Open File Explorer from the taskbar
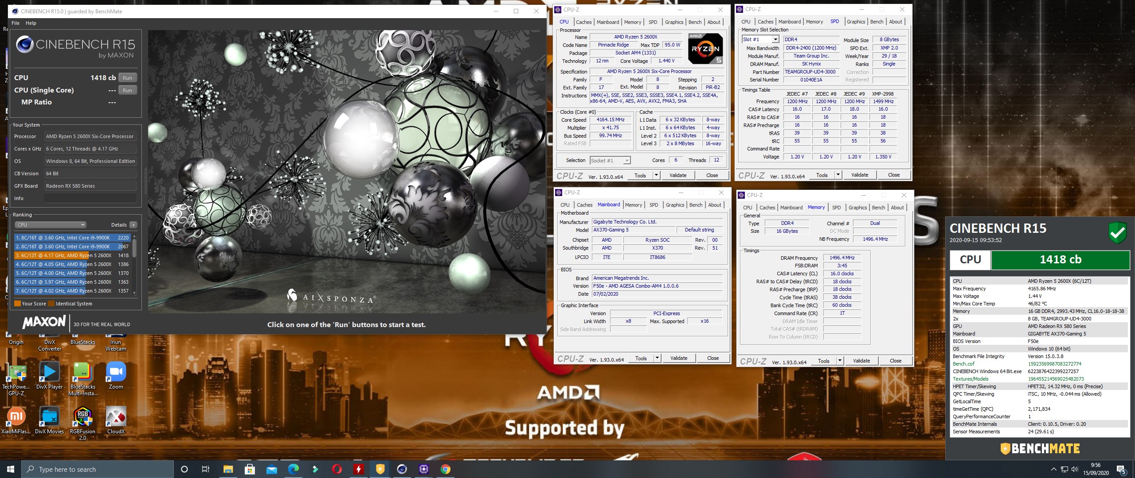 pos(228,469)
